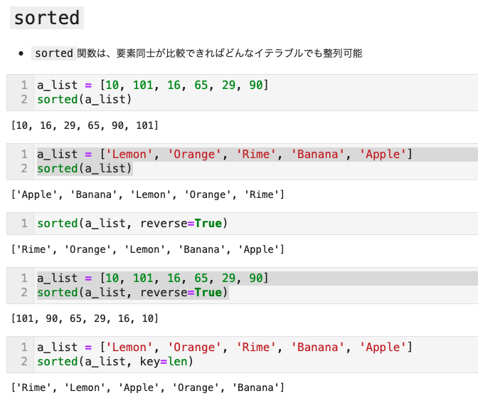Image resolution: width=478 pixels, height=401 pixels.
Task: Click the Japanese description after the bullet's sorted code
Action: 220,53
